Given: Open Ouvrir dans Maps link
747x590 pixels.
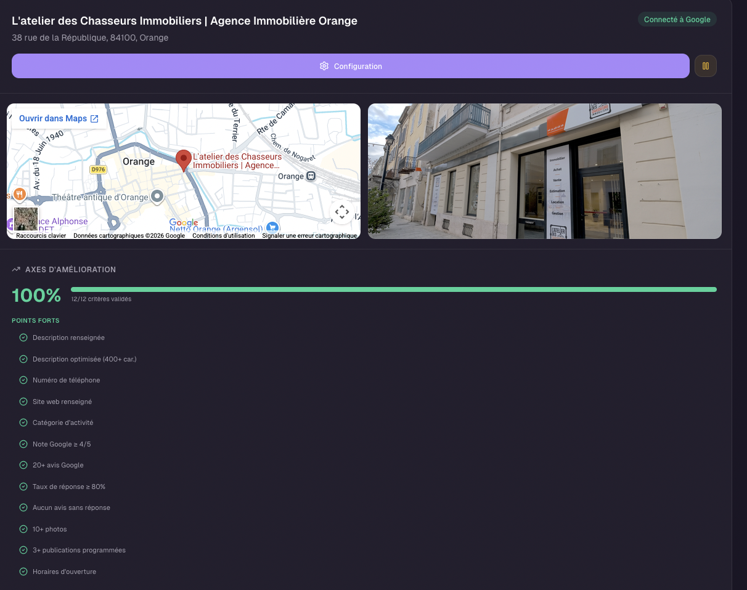Looking at the screenshot, I should 59,118.
